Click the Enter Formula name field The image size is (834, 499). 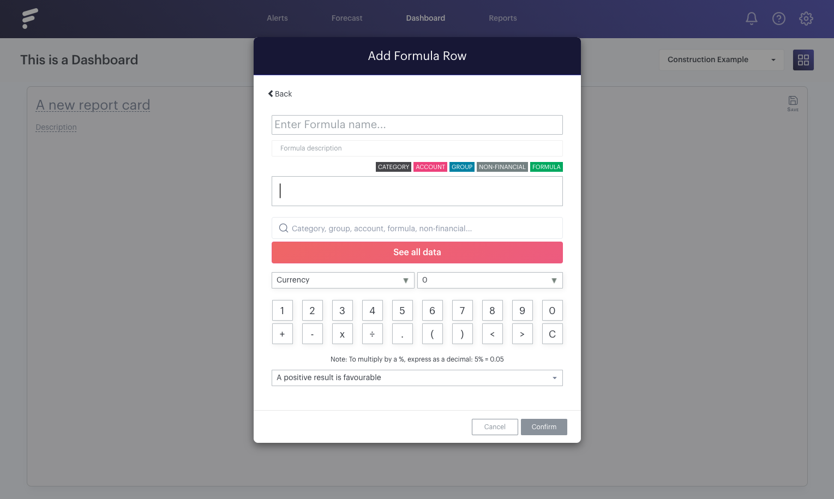coord(417,125)
